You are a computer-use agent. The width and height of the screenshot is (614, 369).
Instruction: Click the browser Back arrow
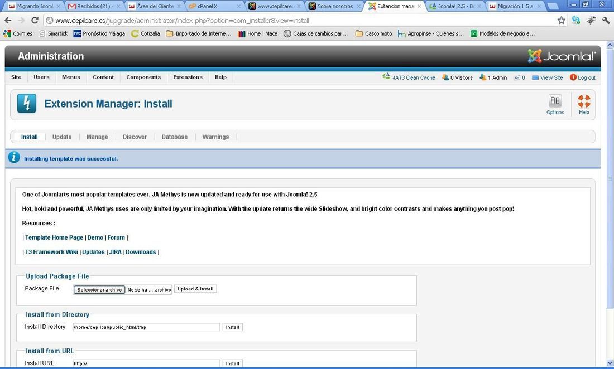click(x=8, y=20)
